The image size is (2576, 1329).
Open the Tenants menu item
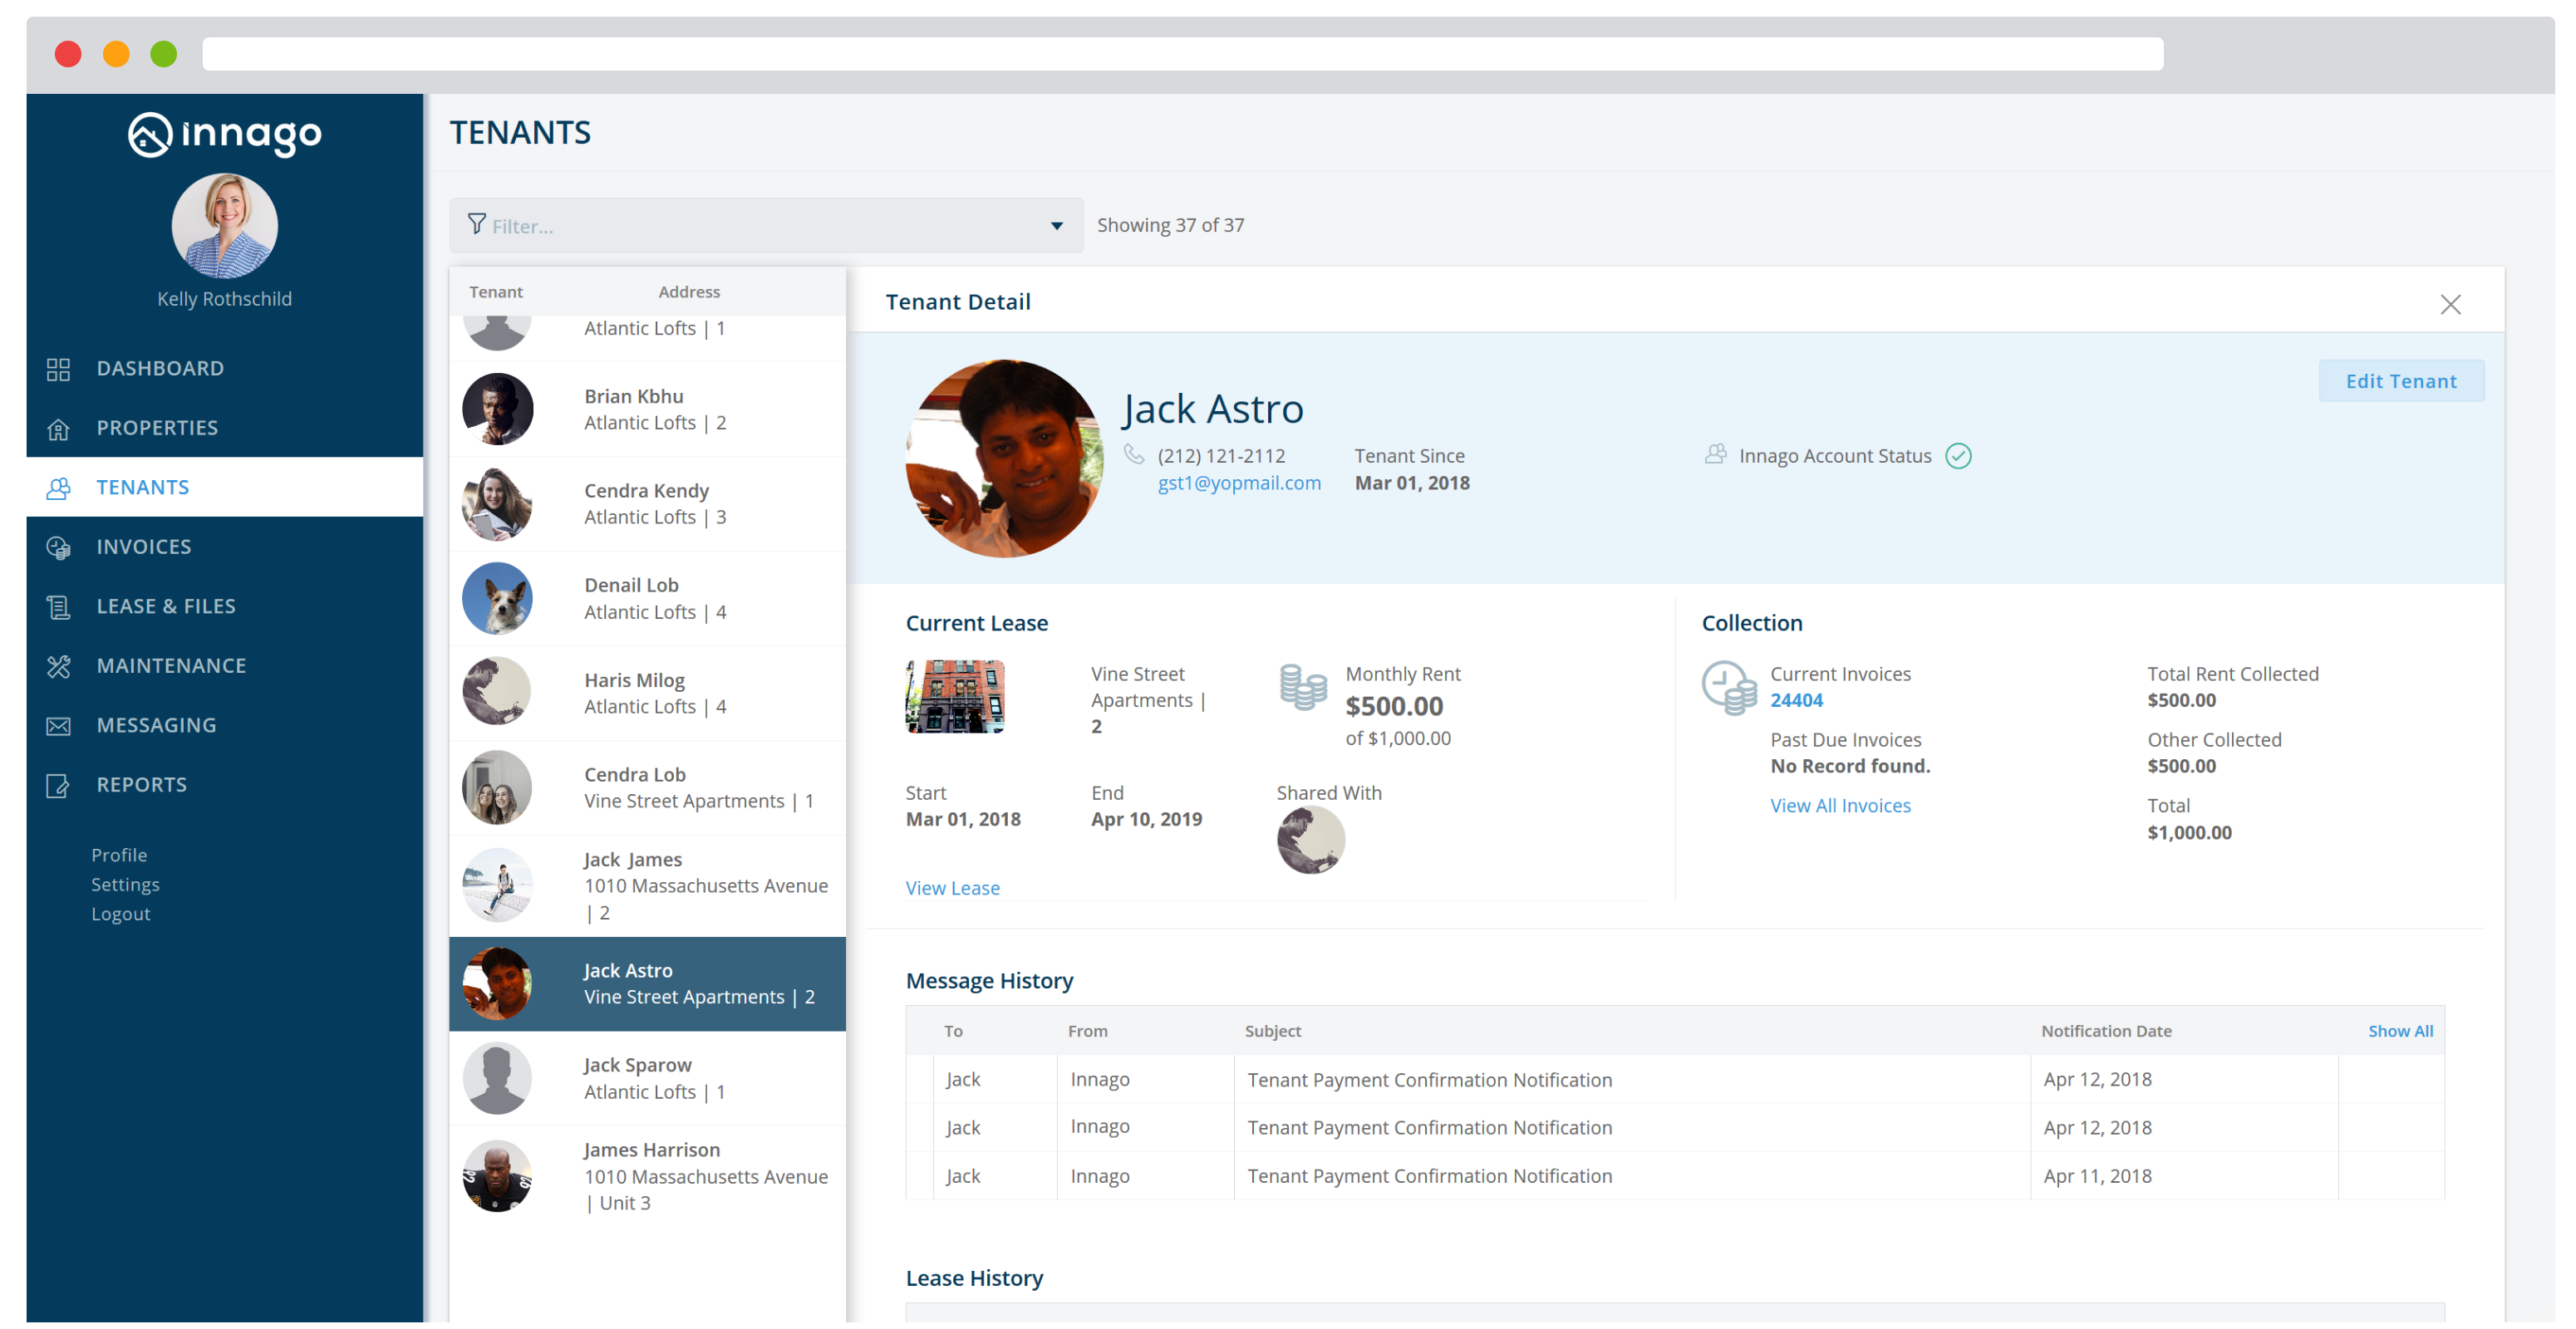tap(143, 488)
